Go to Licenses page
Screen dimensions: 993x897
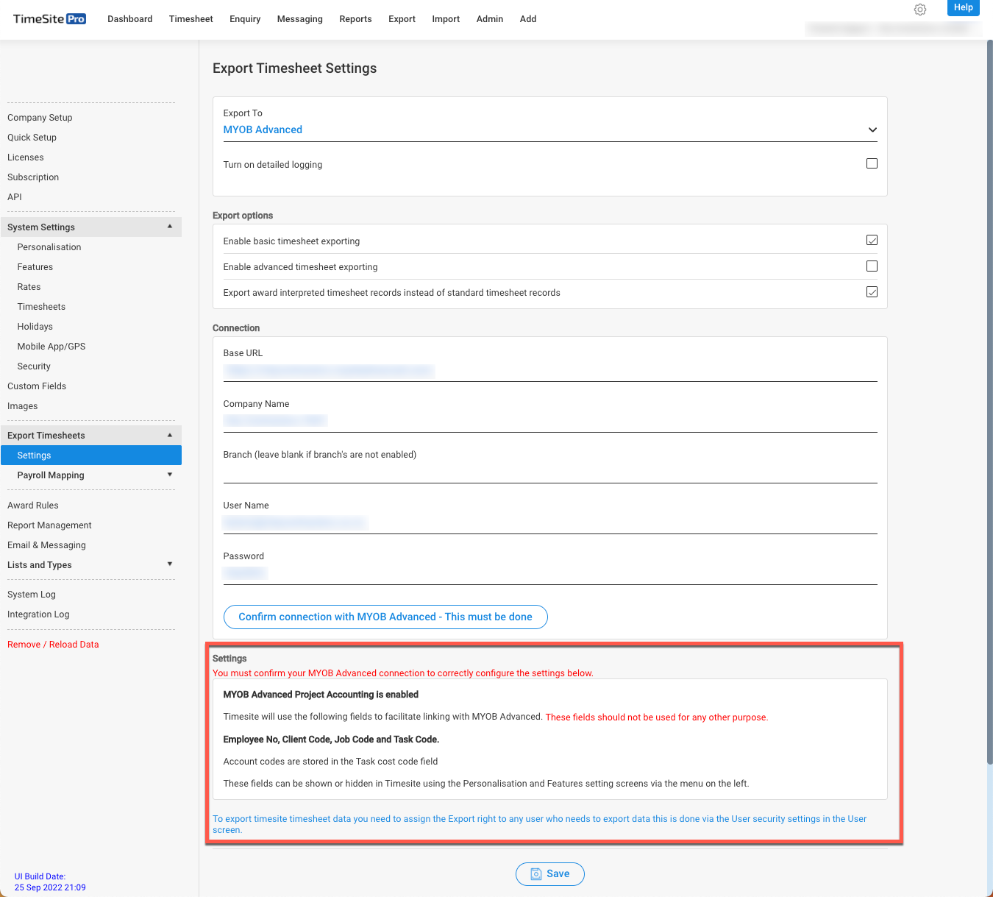pyautogui.click(x=26, y=157)
